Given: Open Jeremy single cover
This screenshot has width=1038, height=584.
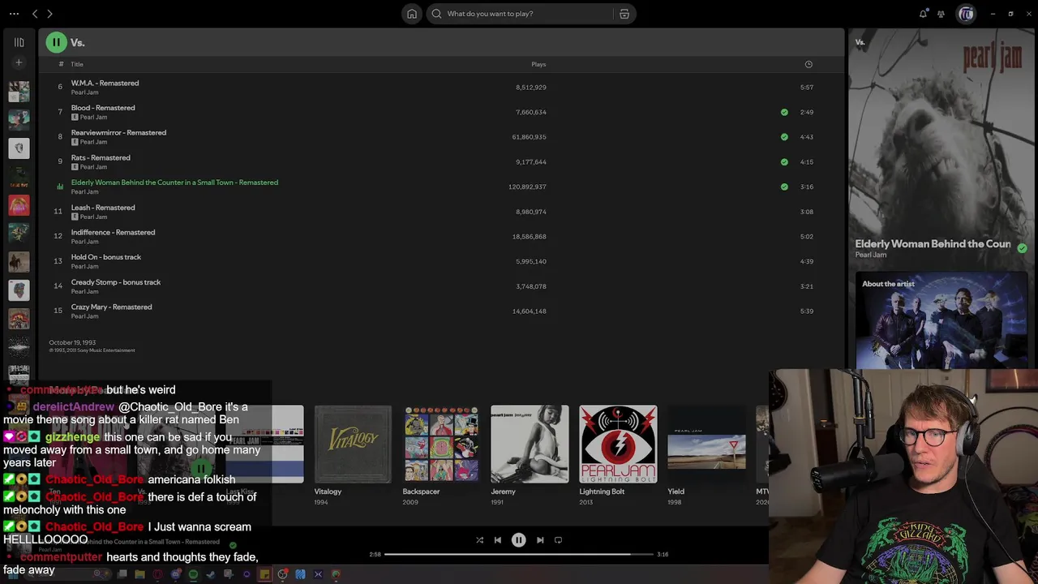Looking at the screenshot, I should (530, 444).
